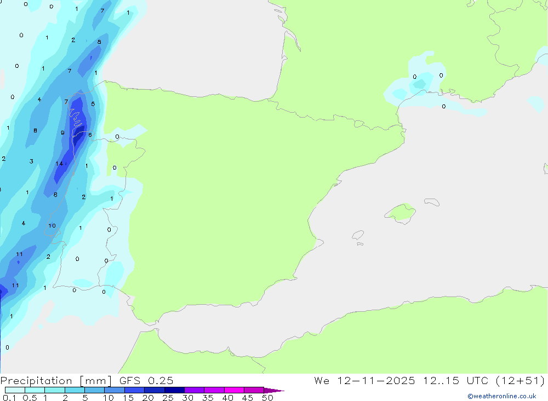This screenshot has height=401, width=548.
Task: Pick the 45–50 mm legend color segment
Action: pyautogui.click(x=254, y=390)
